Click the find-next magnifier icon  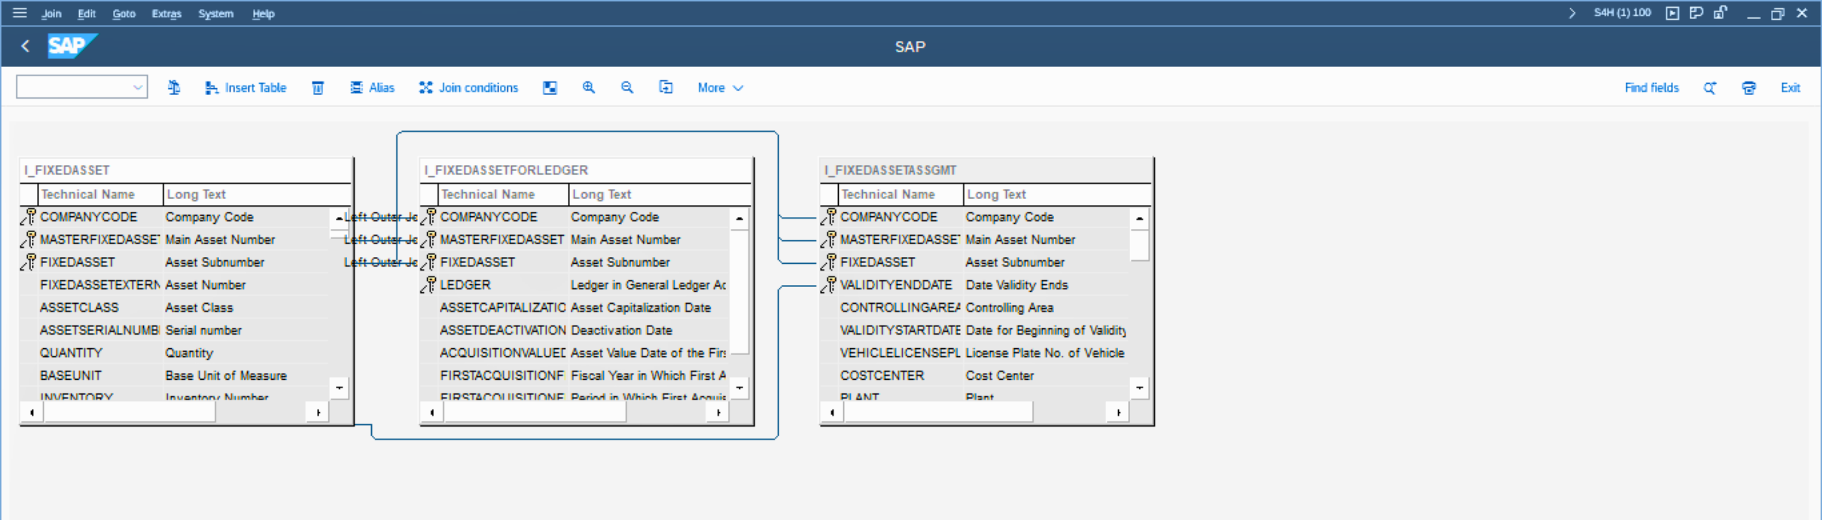point(1710,87)
